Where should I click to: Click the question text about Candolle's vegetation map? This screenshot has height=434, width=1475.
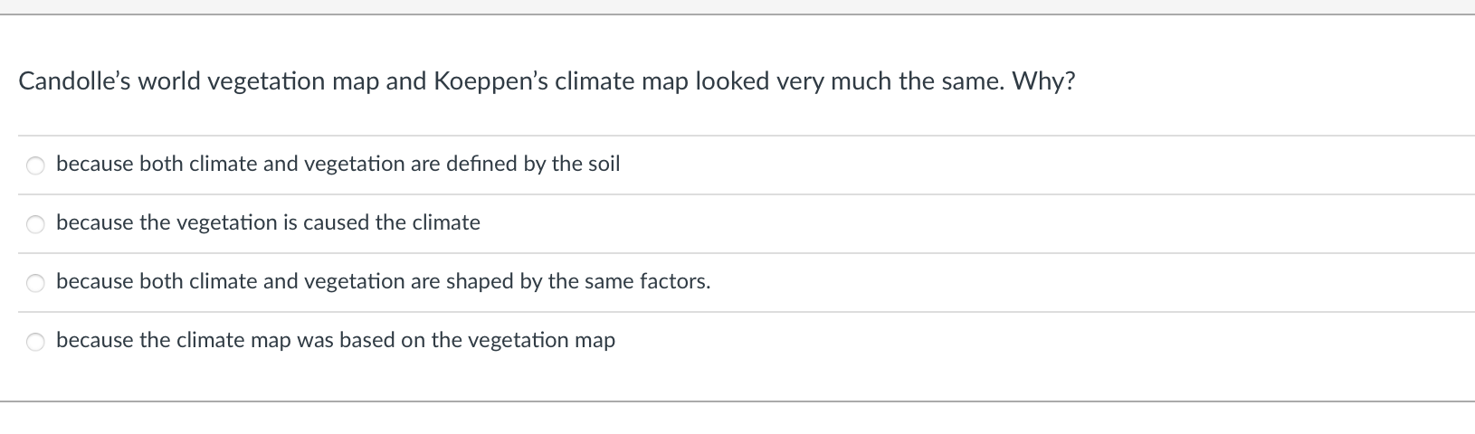pyautogui.click(x=547, y=81)
